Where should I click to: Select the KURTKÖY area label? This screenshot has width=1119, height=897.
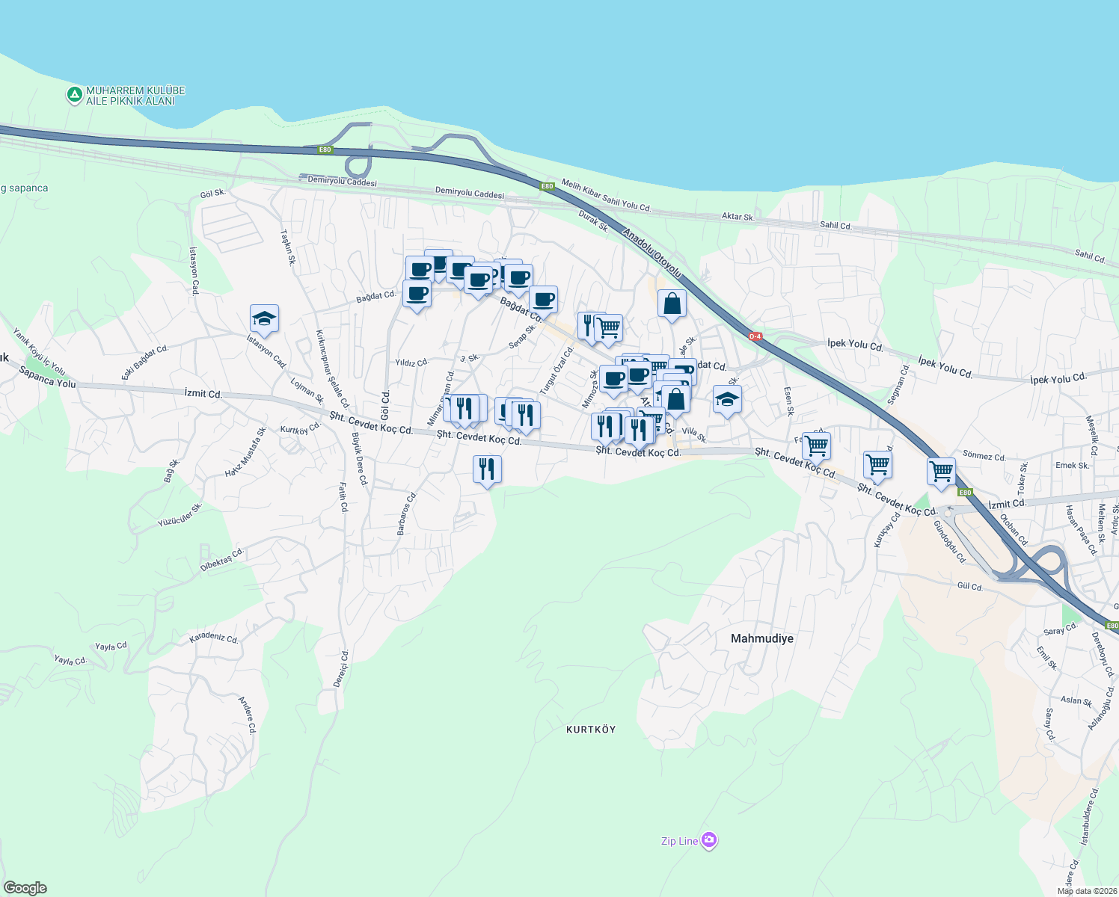591,730
